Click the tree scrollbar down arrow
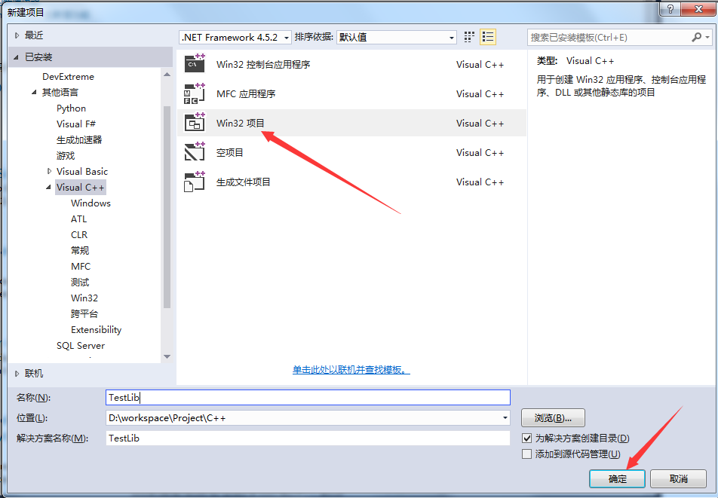The width and height of the screenshot is (718, 498). tap(167, 356)
